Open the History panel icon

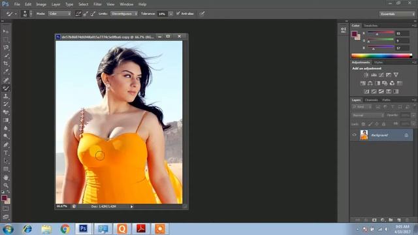click(344, 29)
